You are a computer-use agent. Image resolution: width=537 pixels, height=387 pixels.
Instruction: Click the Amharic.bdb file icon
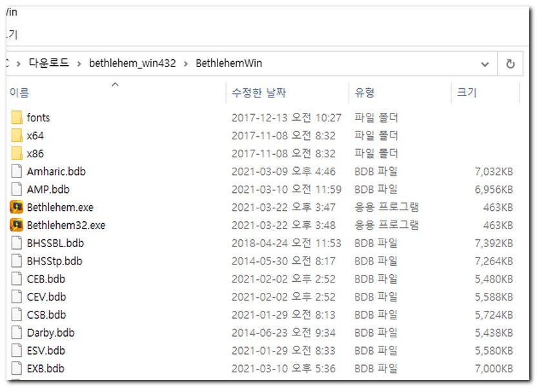[x=17, y=172]
